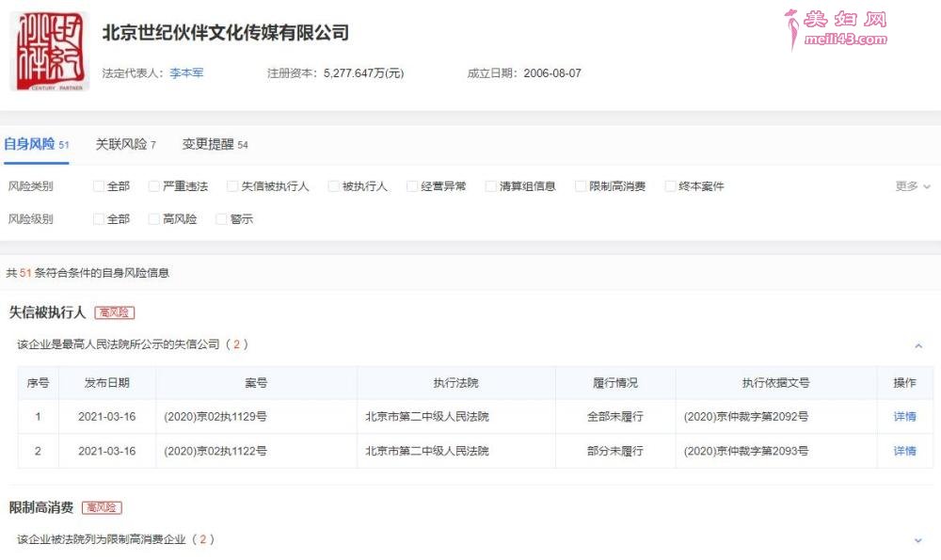
Task: Open 详情 for case 京02执1122号
Action: point(904,451)
